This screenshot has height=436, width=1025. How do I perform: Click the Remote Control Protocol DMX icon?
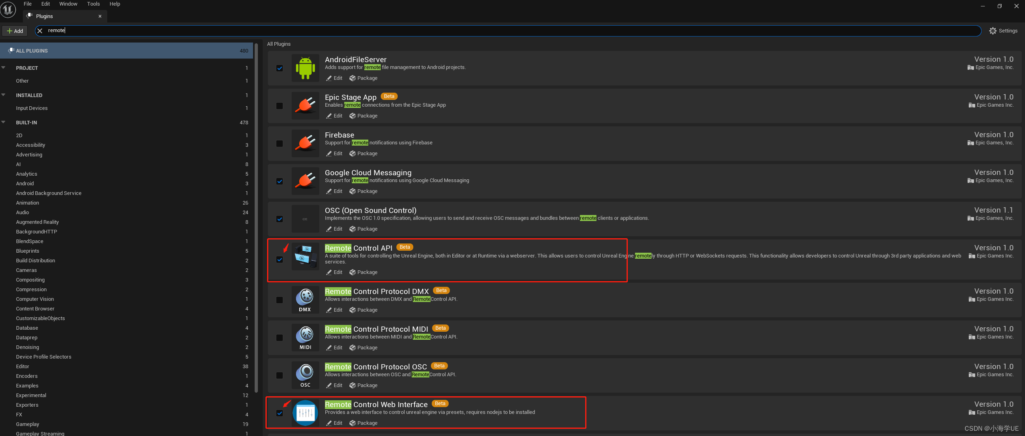[x=305, y=300]
